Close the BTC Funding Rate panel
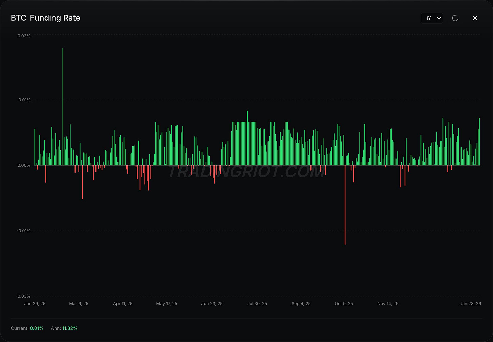The width and height of the screenshot is (493, 342). 475,18
